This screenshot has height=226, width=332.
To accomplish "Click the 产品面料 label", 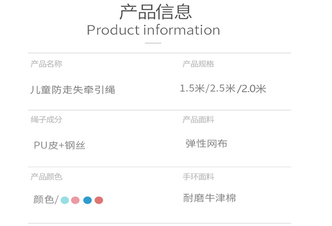I will click(x=198, y=120).
